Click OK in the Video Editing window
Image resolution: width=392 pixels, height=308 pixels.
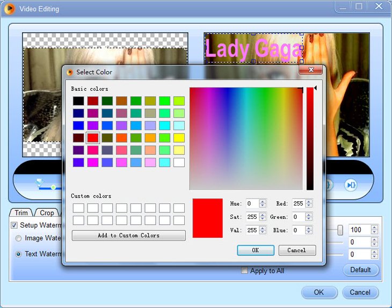coord(319,292)
